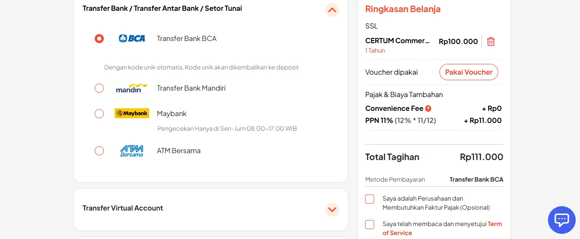The height and width of the screenshot is (239, 580).
Task: Click the ATM Bersama logo
Action: point(132,151)
